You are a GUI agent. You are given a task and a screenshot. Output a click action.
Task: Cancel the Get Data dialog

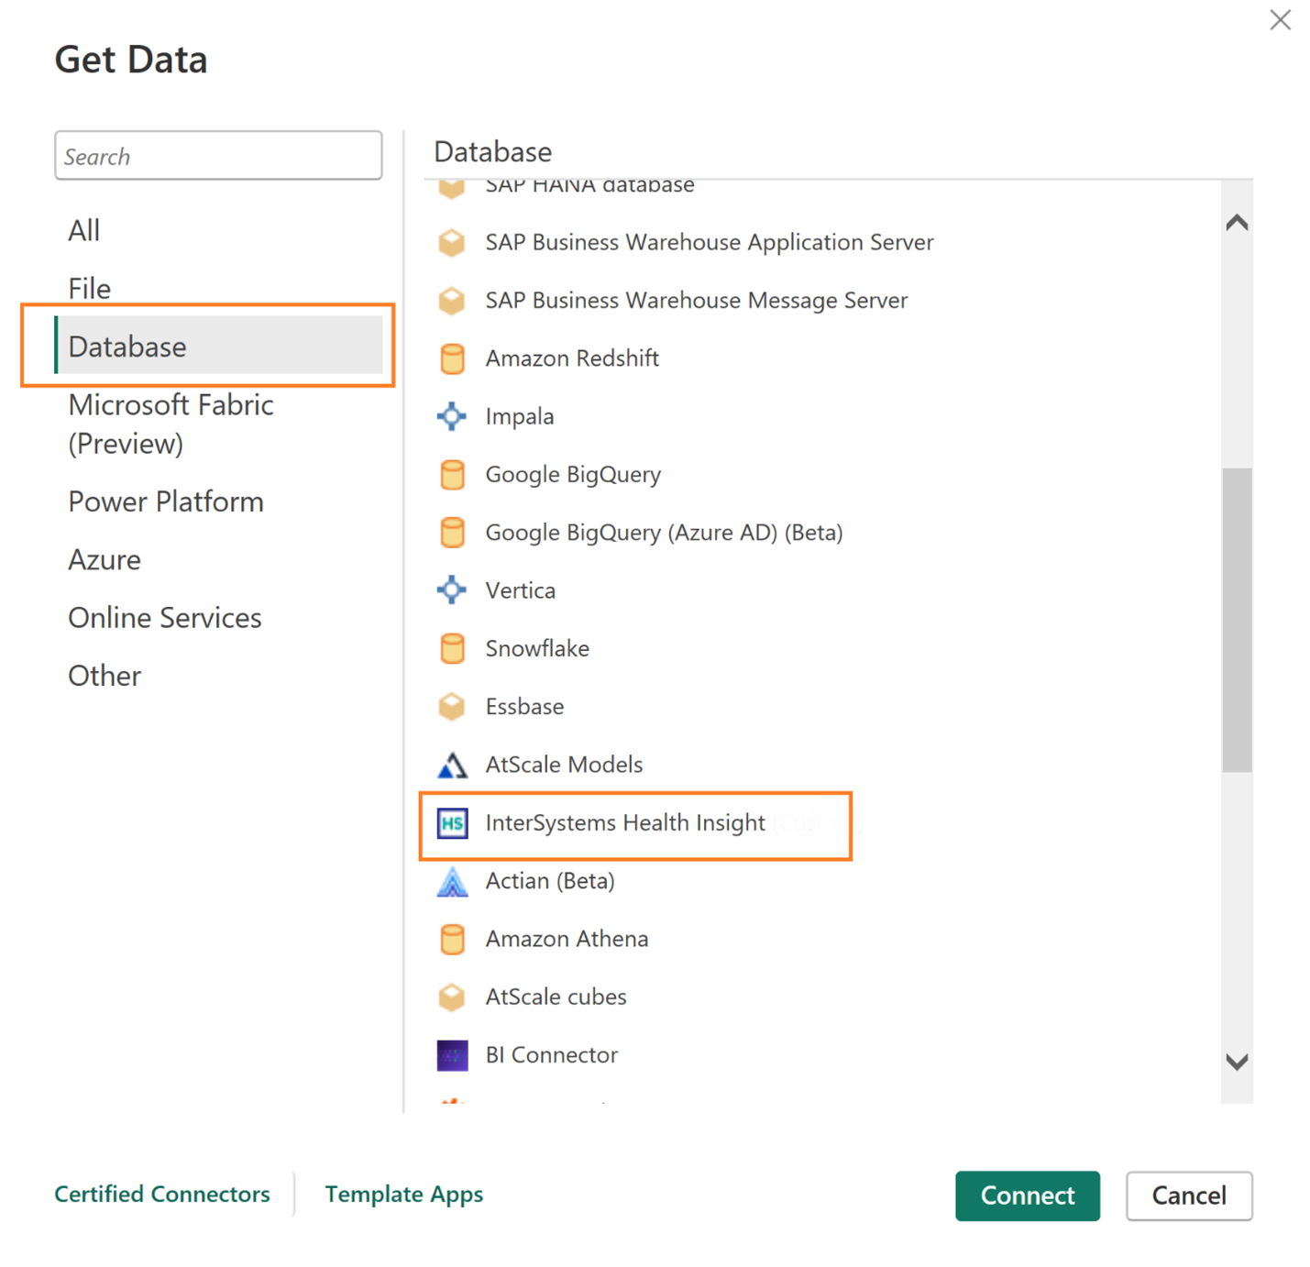(1189, 1195)
